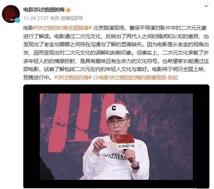Click the red microphone flag in video
Viewport: 214px width, 189px height.
point(125,141)
